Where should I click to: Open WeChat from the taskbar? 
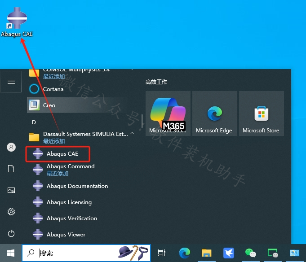coord(251,253)
